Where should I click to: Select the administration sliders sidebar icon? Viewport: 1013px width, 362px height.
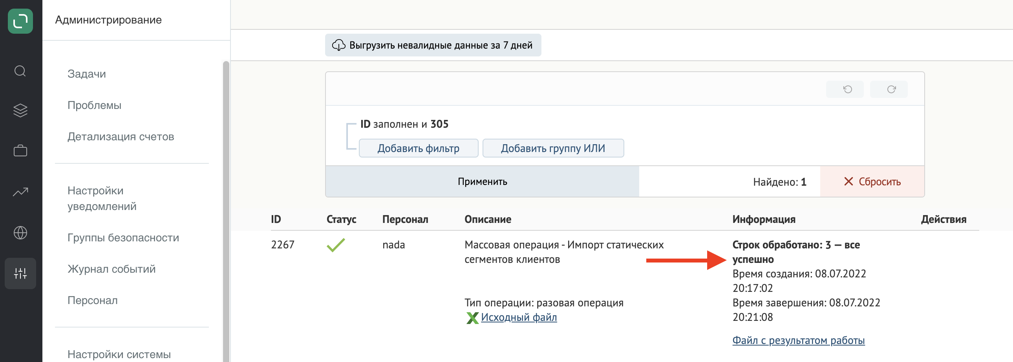click(20, 273)
